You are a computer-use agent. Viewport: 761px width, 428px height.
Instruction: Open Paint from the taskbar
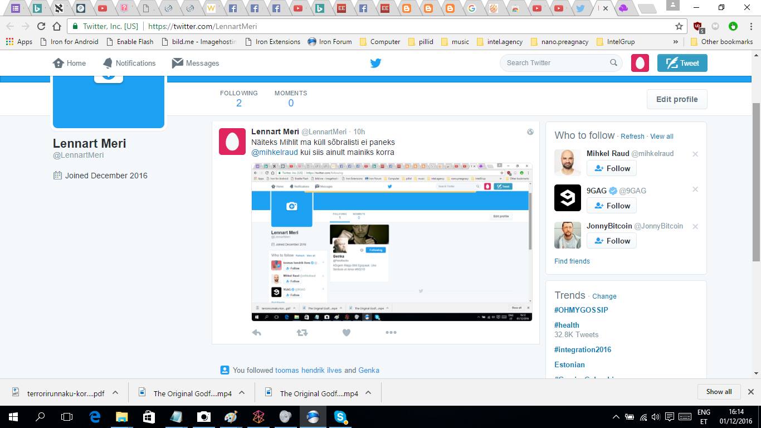[230, 417]
